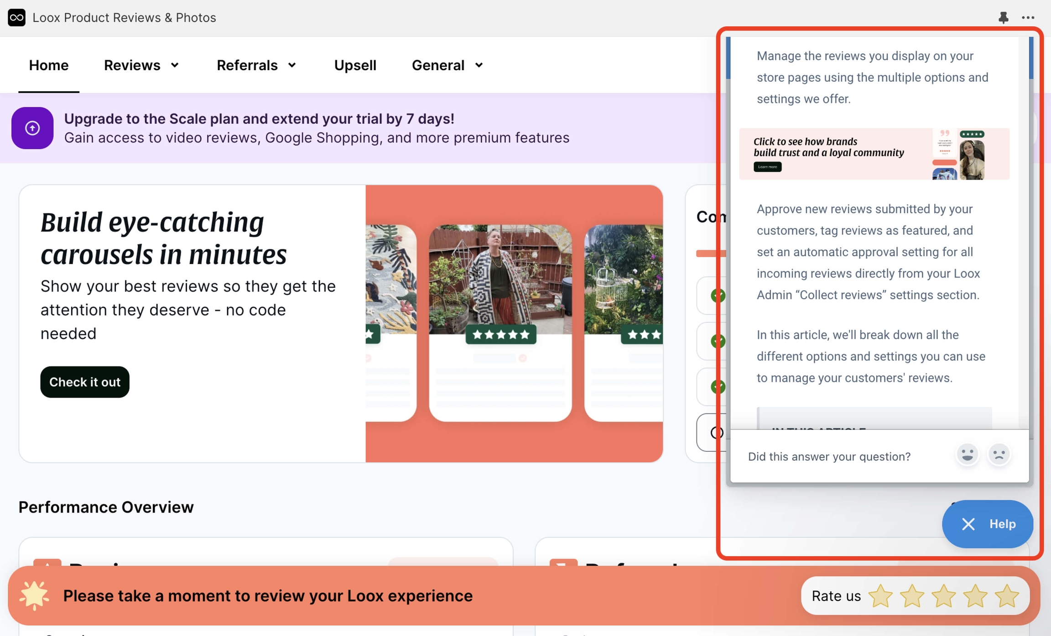1051x636 pixels.
Task: Click the sparkle icon in the review banner
Action: point(34,595)
